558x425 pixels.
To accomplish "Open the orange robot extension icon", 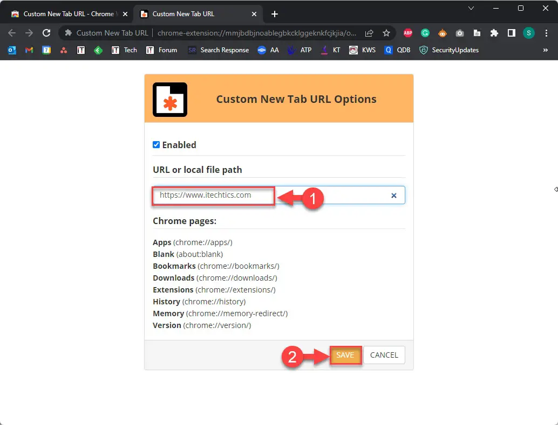I will coord(443,33).
